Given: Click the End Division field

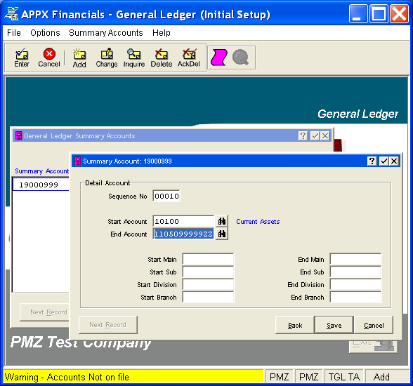Looking at the screenshot, I should (355, 284).
